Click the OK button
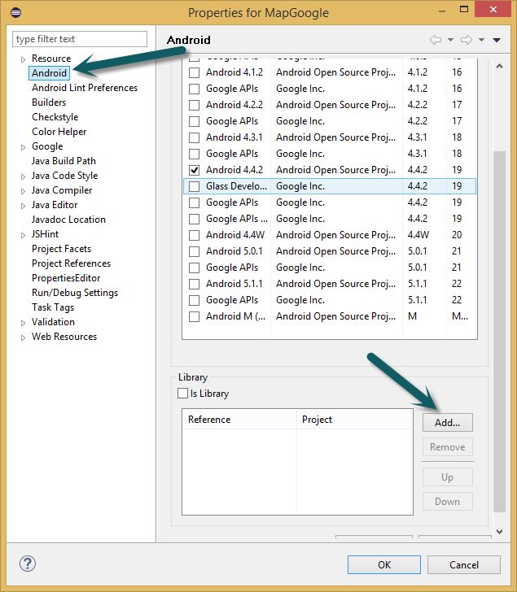 (384, 565)
